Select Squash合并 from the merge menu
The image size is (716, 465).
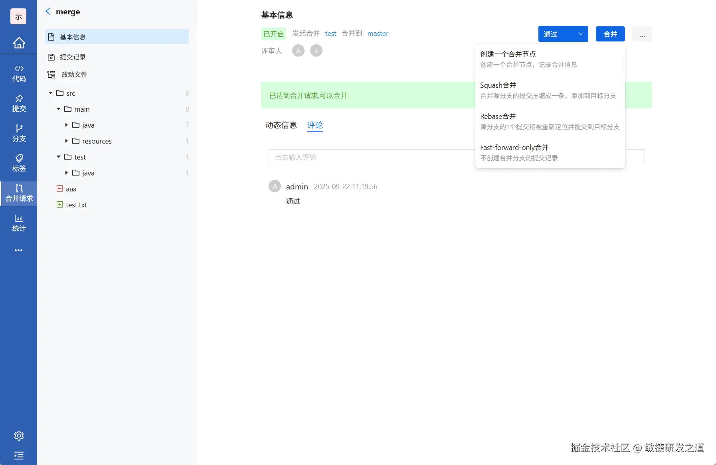coord(499,85)
